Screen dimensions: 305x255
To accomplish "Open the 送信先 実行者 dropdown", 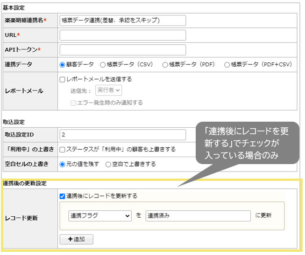I will pyautogui.click(x=108, y=90).
